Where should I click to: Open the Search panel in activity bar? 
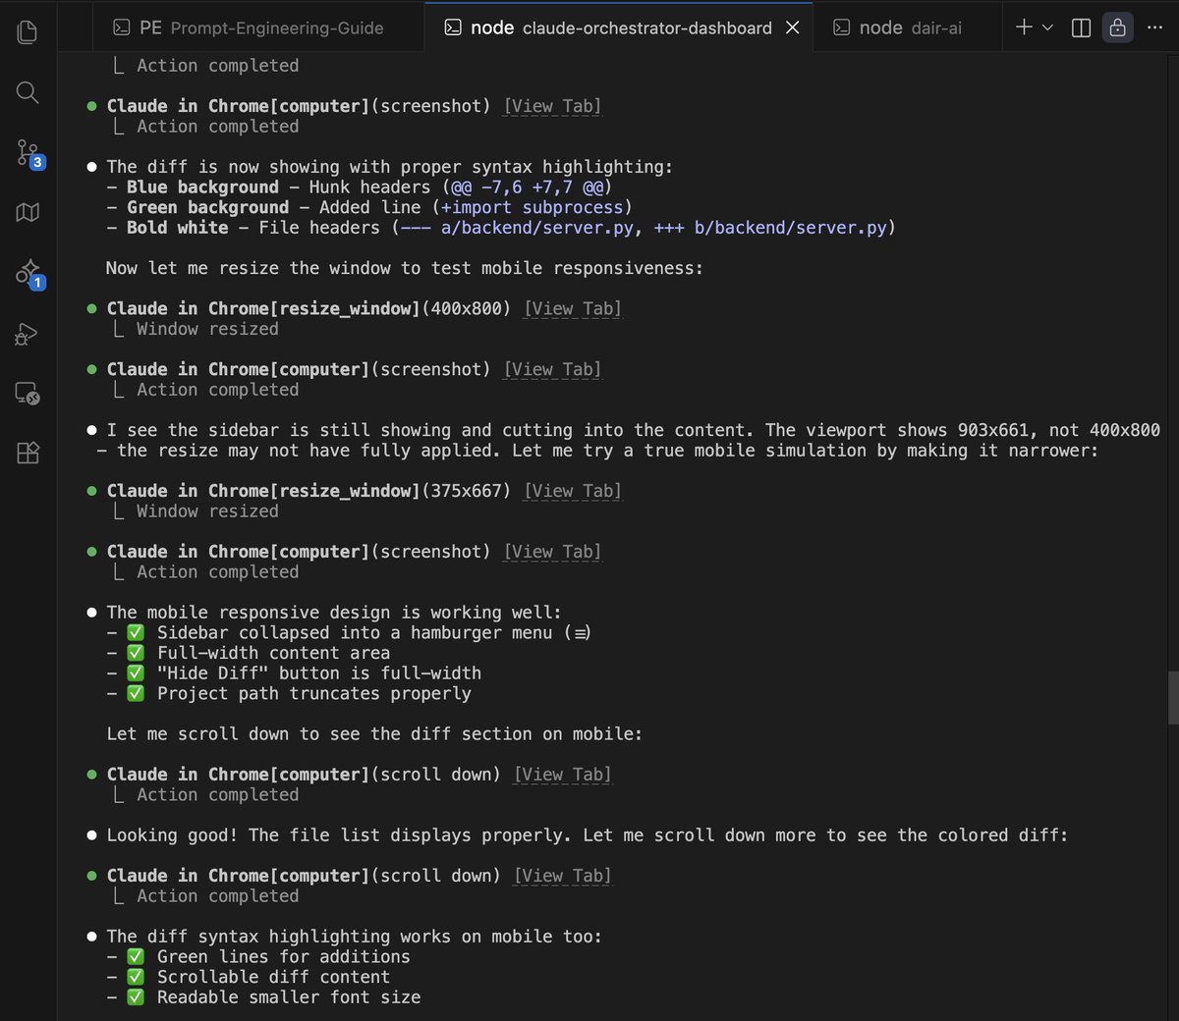pyautogui.click(x=28, y=93)
